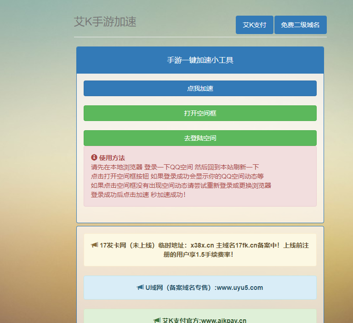Click the megaphone icon beside U域网
This screenshot has height=323, width=353.
(140, 287)
